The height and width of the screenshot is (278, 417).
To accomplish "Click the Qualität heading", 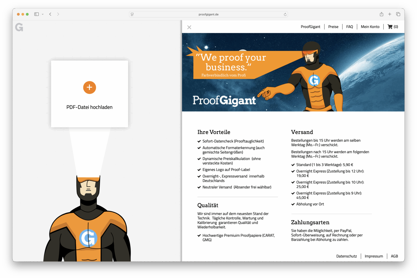I will coord(208,205).
